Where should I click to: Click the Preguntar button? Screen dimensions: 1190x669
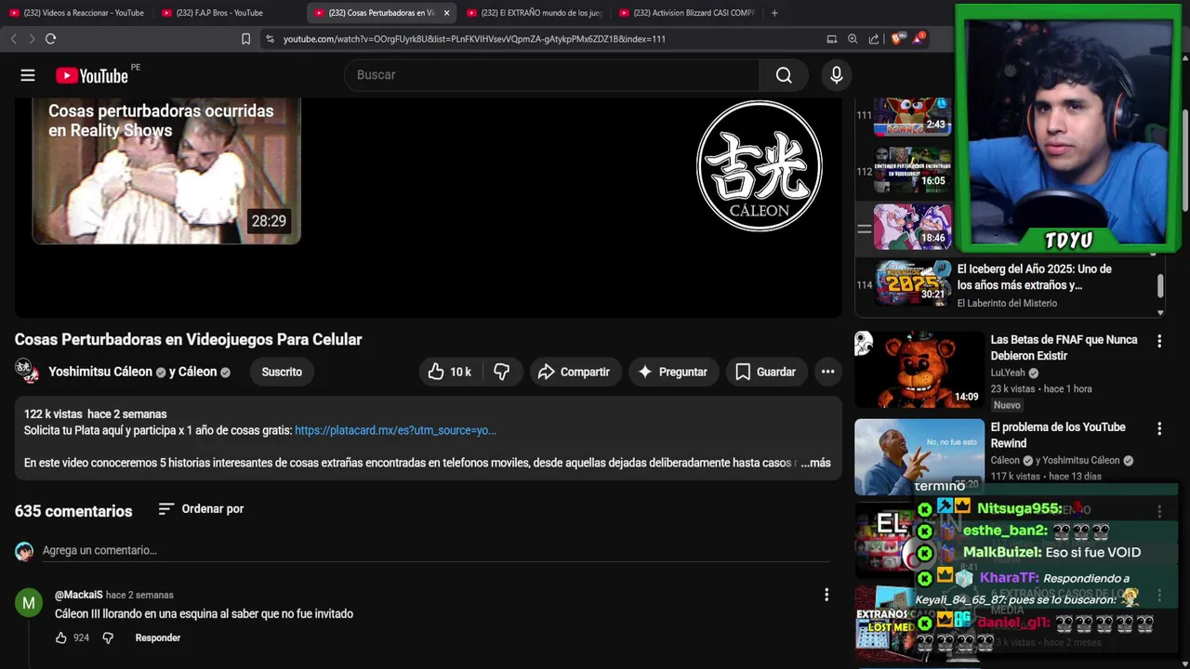tap(674, 372)
